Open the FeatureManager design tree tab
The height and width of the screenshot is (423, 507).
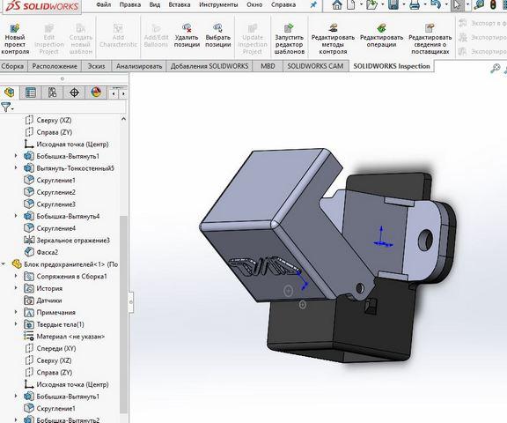pyautogui.click(x=10, y=93)
